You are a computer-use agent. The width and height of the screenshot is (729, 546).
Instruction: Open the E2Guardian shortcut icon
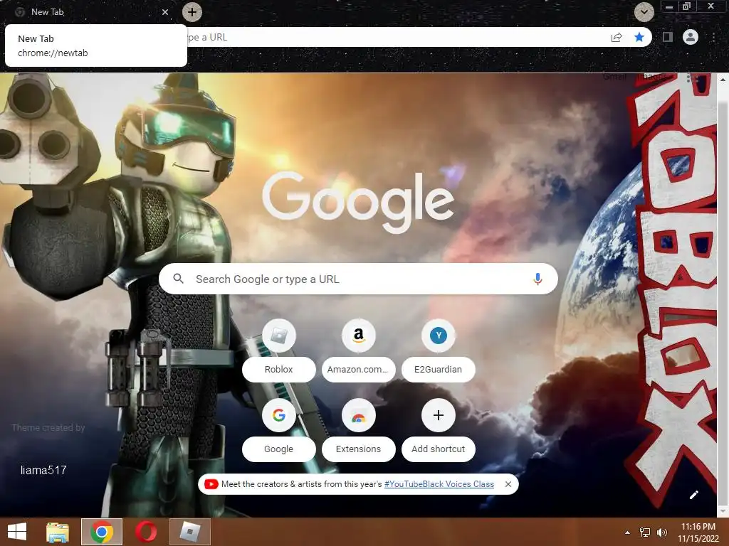(x=438, y=336)
